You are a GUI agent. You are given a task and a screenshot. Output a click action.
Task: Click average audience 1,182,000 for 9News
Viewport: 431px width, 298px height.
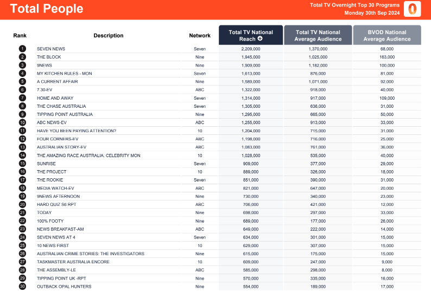point(318,66)
